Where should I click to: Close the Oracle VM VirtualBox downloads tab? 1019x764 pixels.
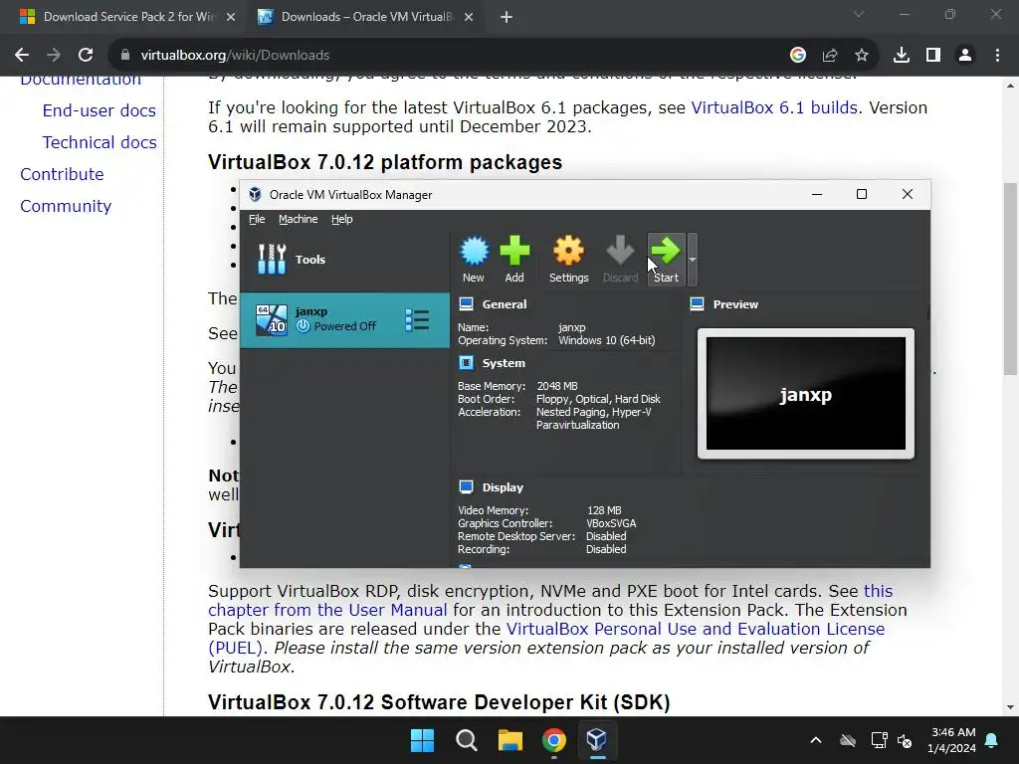(469, 17)
